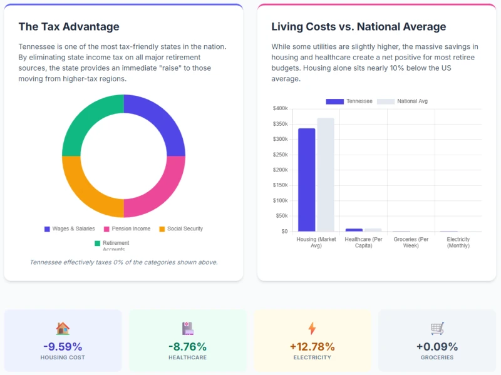Screen dimensions: 501x375
Task: Click the house icon above Housing Cost
Action: click(x=63, y=329)
